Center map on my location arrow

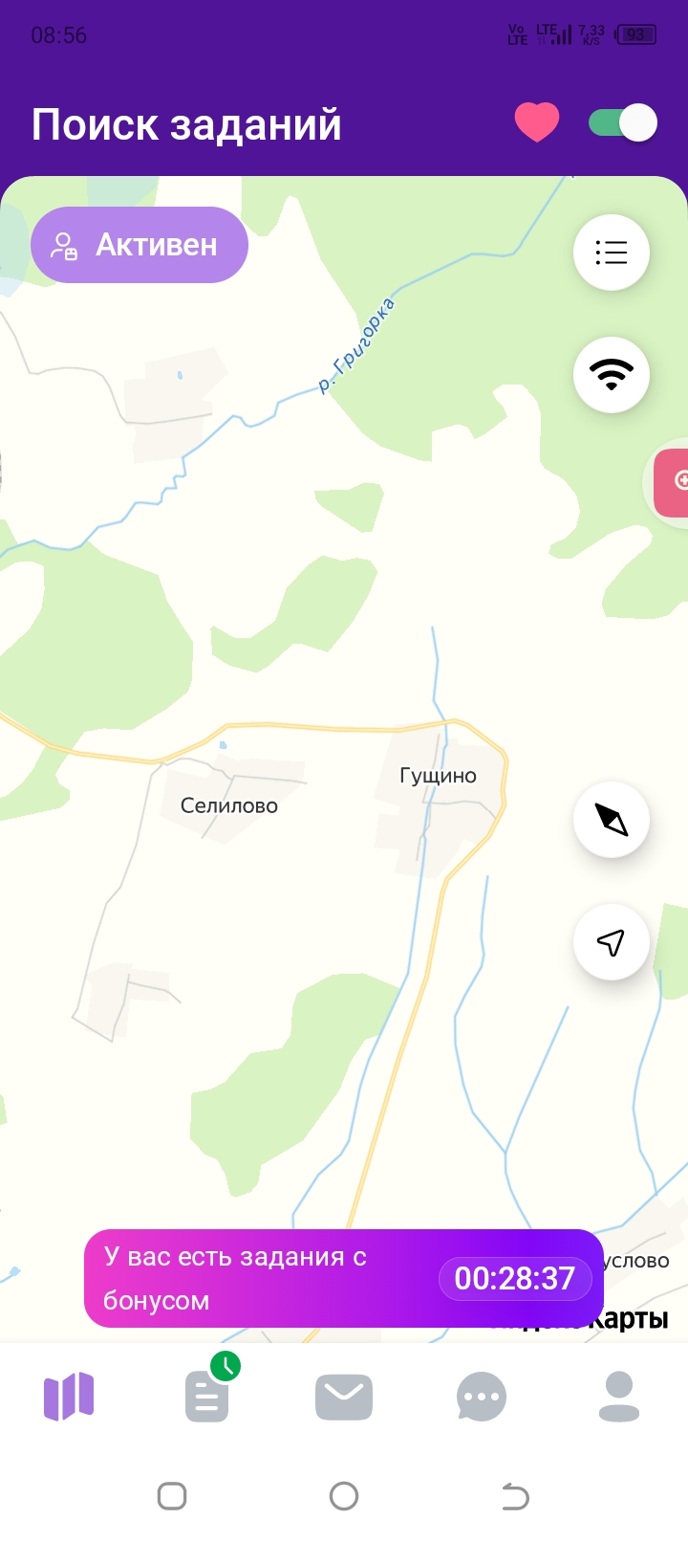(x=612, y=942)
